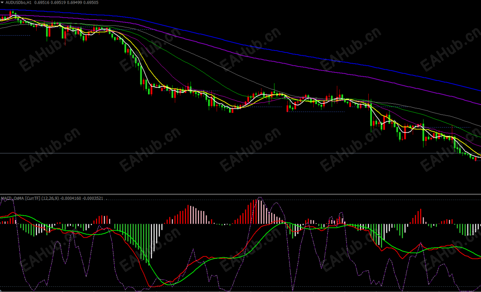Image resolution: width=481 pixels, height=292 pixels.
Task: Click the AUDUSDbo,H1 symbol label
Action: 18,2
